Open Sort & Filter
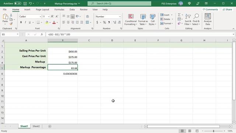 point(188,20)
